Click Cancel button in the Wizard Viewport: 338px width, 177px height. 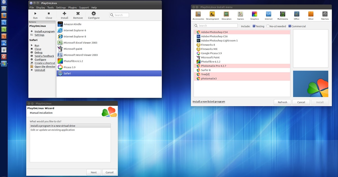[x=110, y=173]
